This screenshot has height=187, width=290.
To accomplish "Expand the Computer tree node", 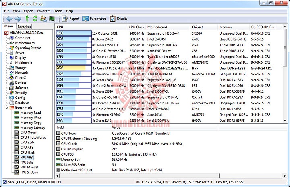I will click(x=7, y=38).
